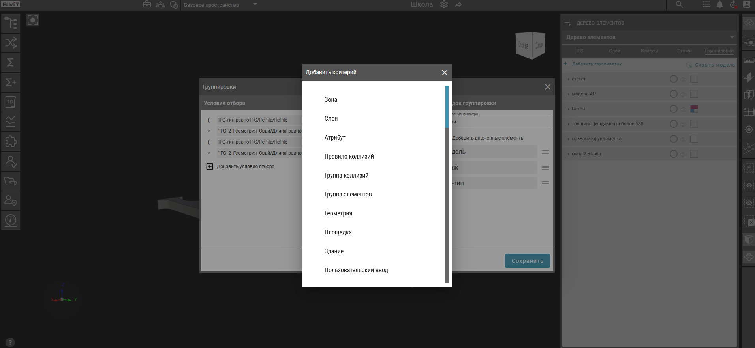Open the 2D drawings tool
Image resolution: width=755 pixels, height=348 pixels.
11,102
